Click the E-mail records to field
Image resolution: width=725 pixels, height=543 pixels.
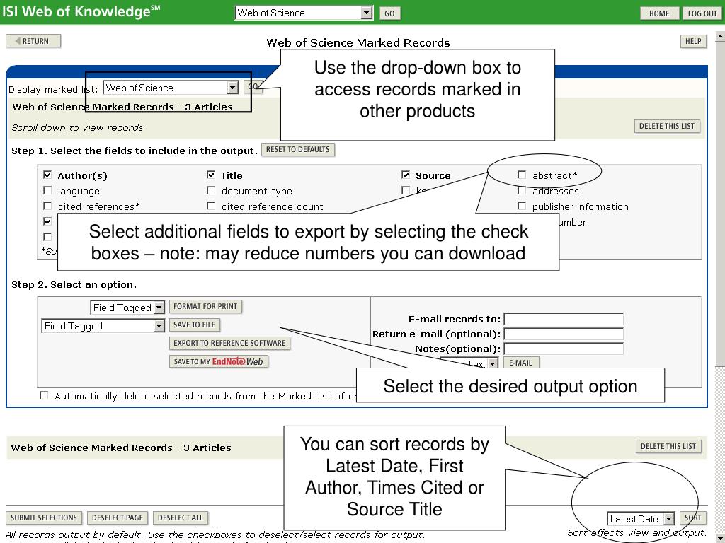point(563,319)
